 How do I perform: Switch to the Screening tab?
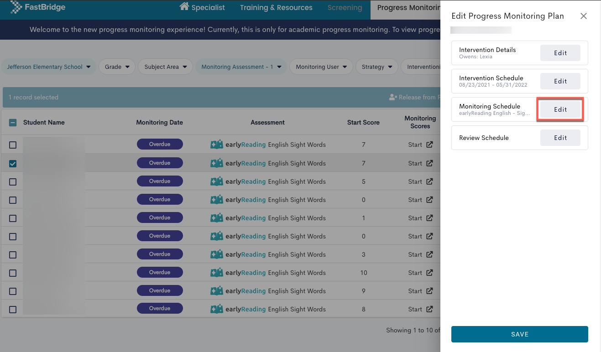345,7
